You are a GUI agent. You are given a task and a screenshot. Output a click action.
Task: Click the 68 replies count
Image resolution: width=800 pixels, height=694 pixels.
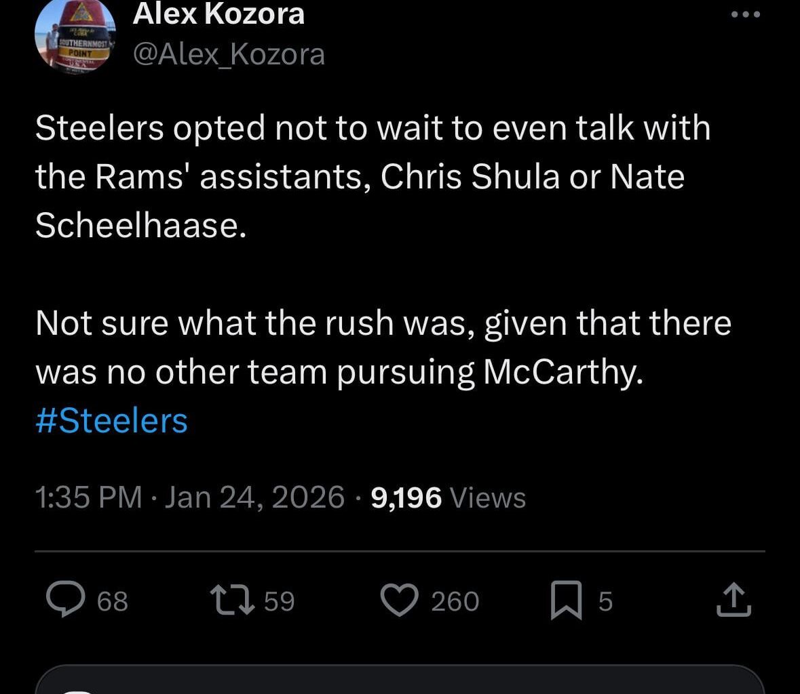point(113,601)
